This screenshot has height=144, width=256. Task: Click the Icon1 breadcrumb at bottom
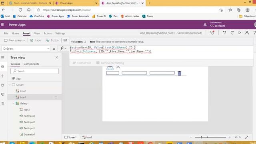tap(87, 137)
